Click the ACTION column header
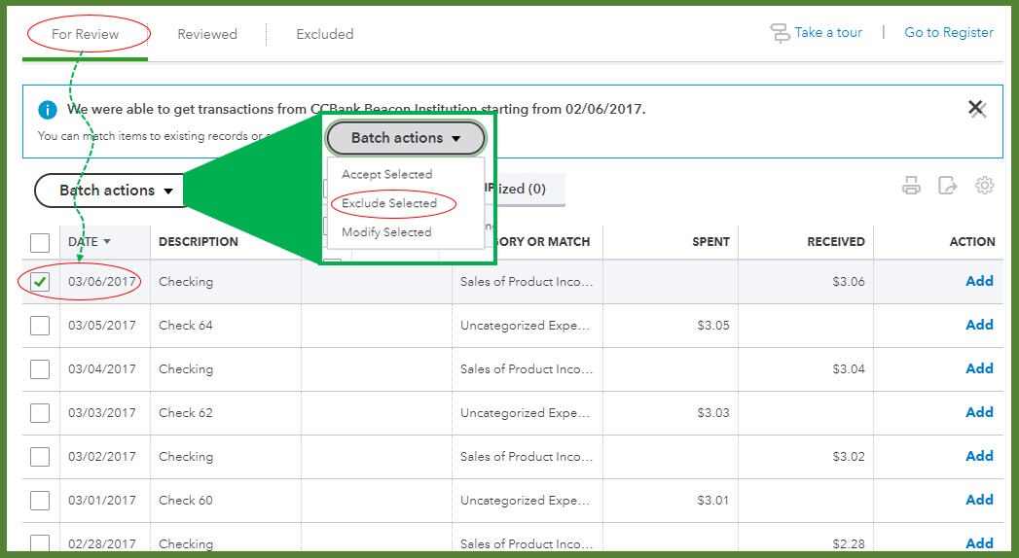 (x=972, y=241)
